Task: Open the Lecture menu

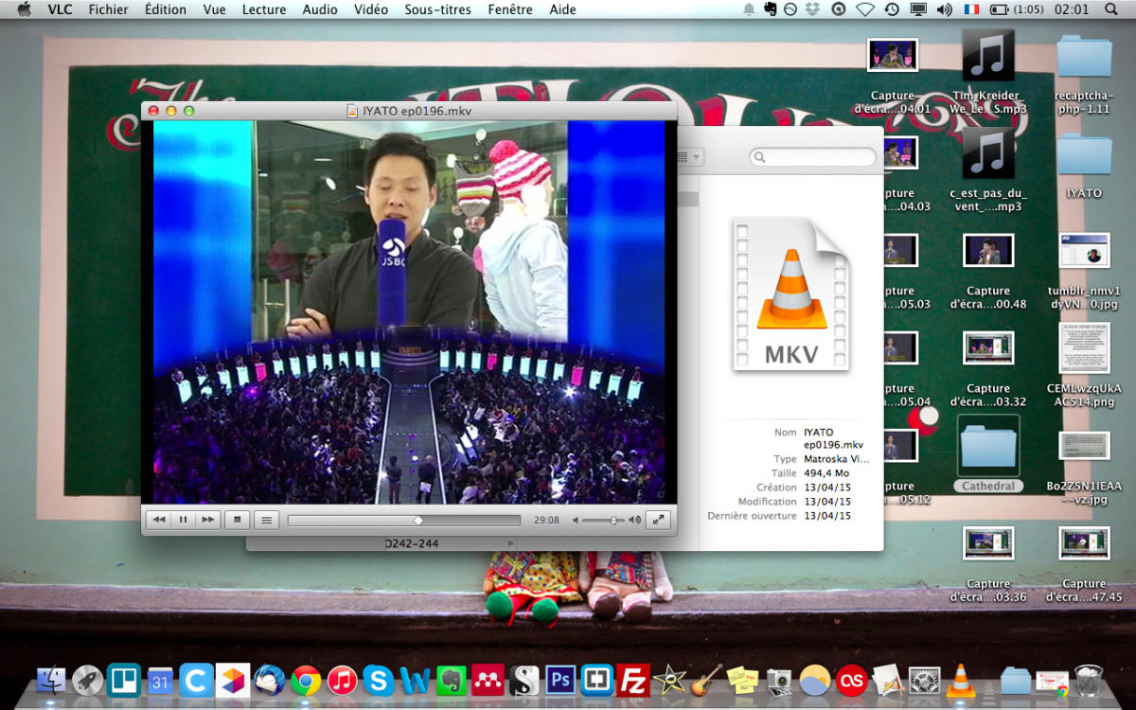Action: [x=263, y=9]
